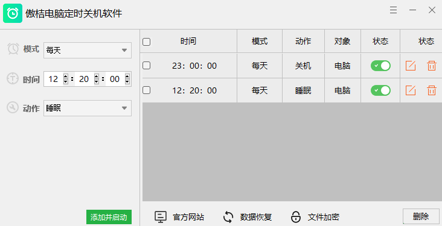Image resolution: width=442 pixels, height=226 pixels.
Task: Open the 模式 dropdown showing 每天
Action: pos(88,51)
